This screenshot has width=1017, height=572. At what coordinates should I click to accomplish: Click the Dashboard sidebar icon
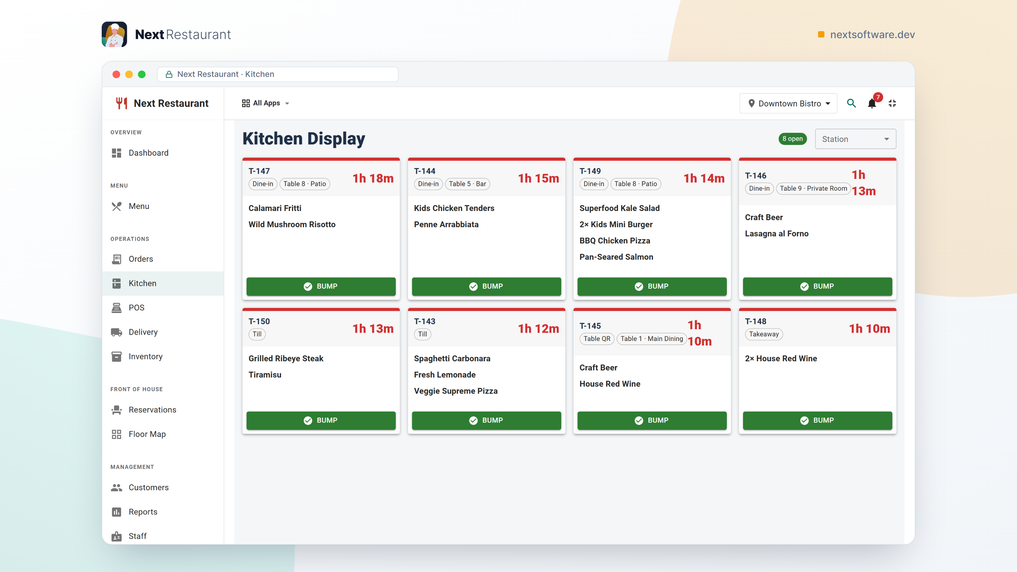click(x=116, y=153)
